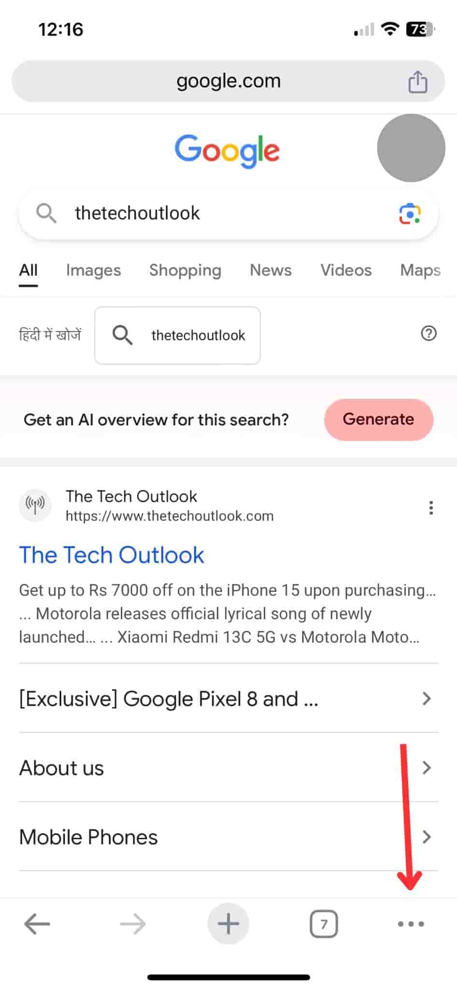Go back with the back arrow
The height and width of the screenshot is (990, 457).
tap(37, 924)
